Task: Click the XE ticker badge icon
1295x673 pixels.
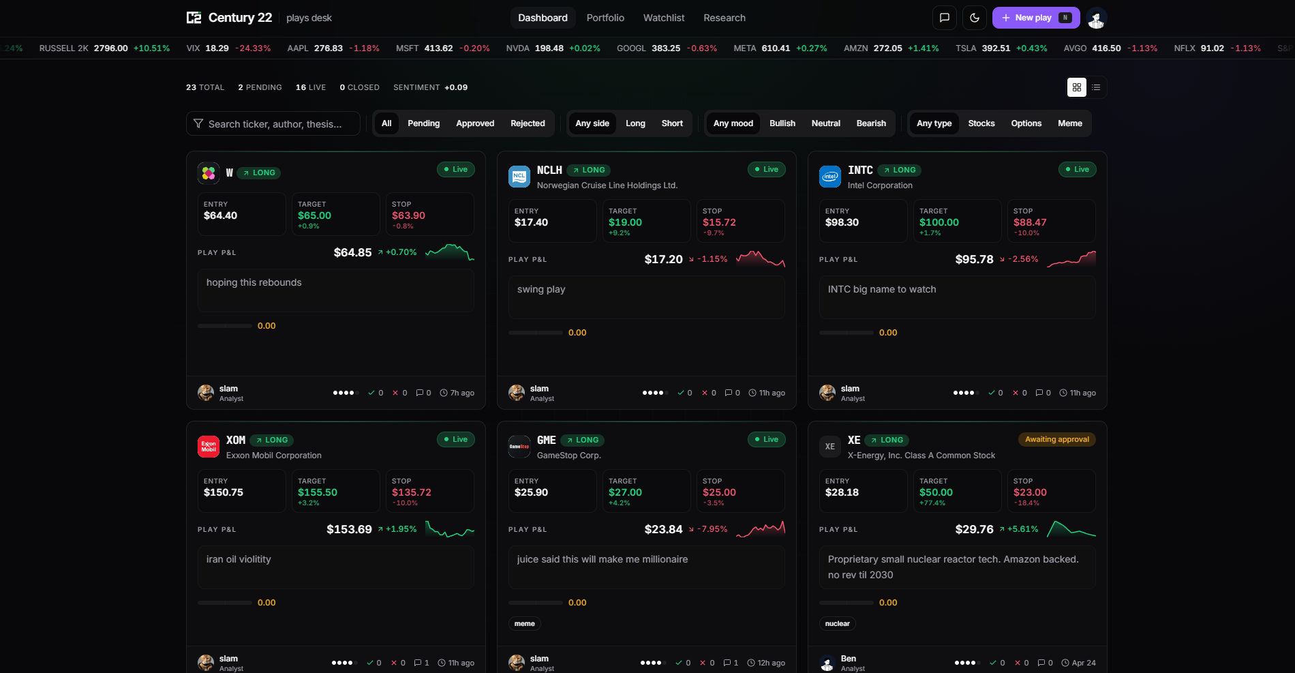Action: point(830,447)
